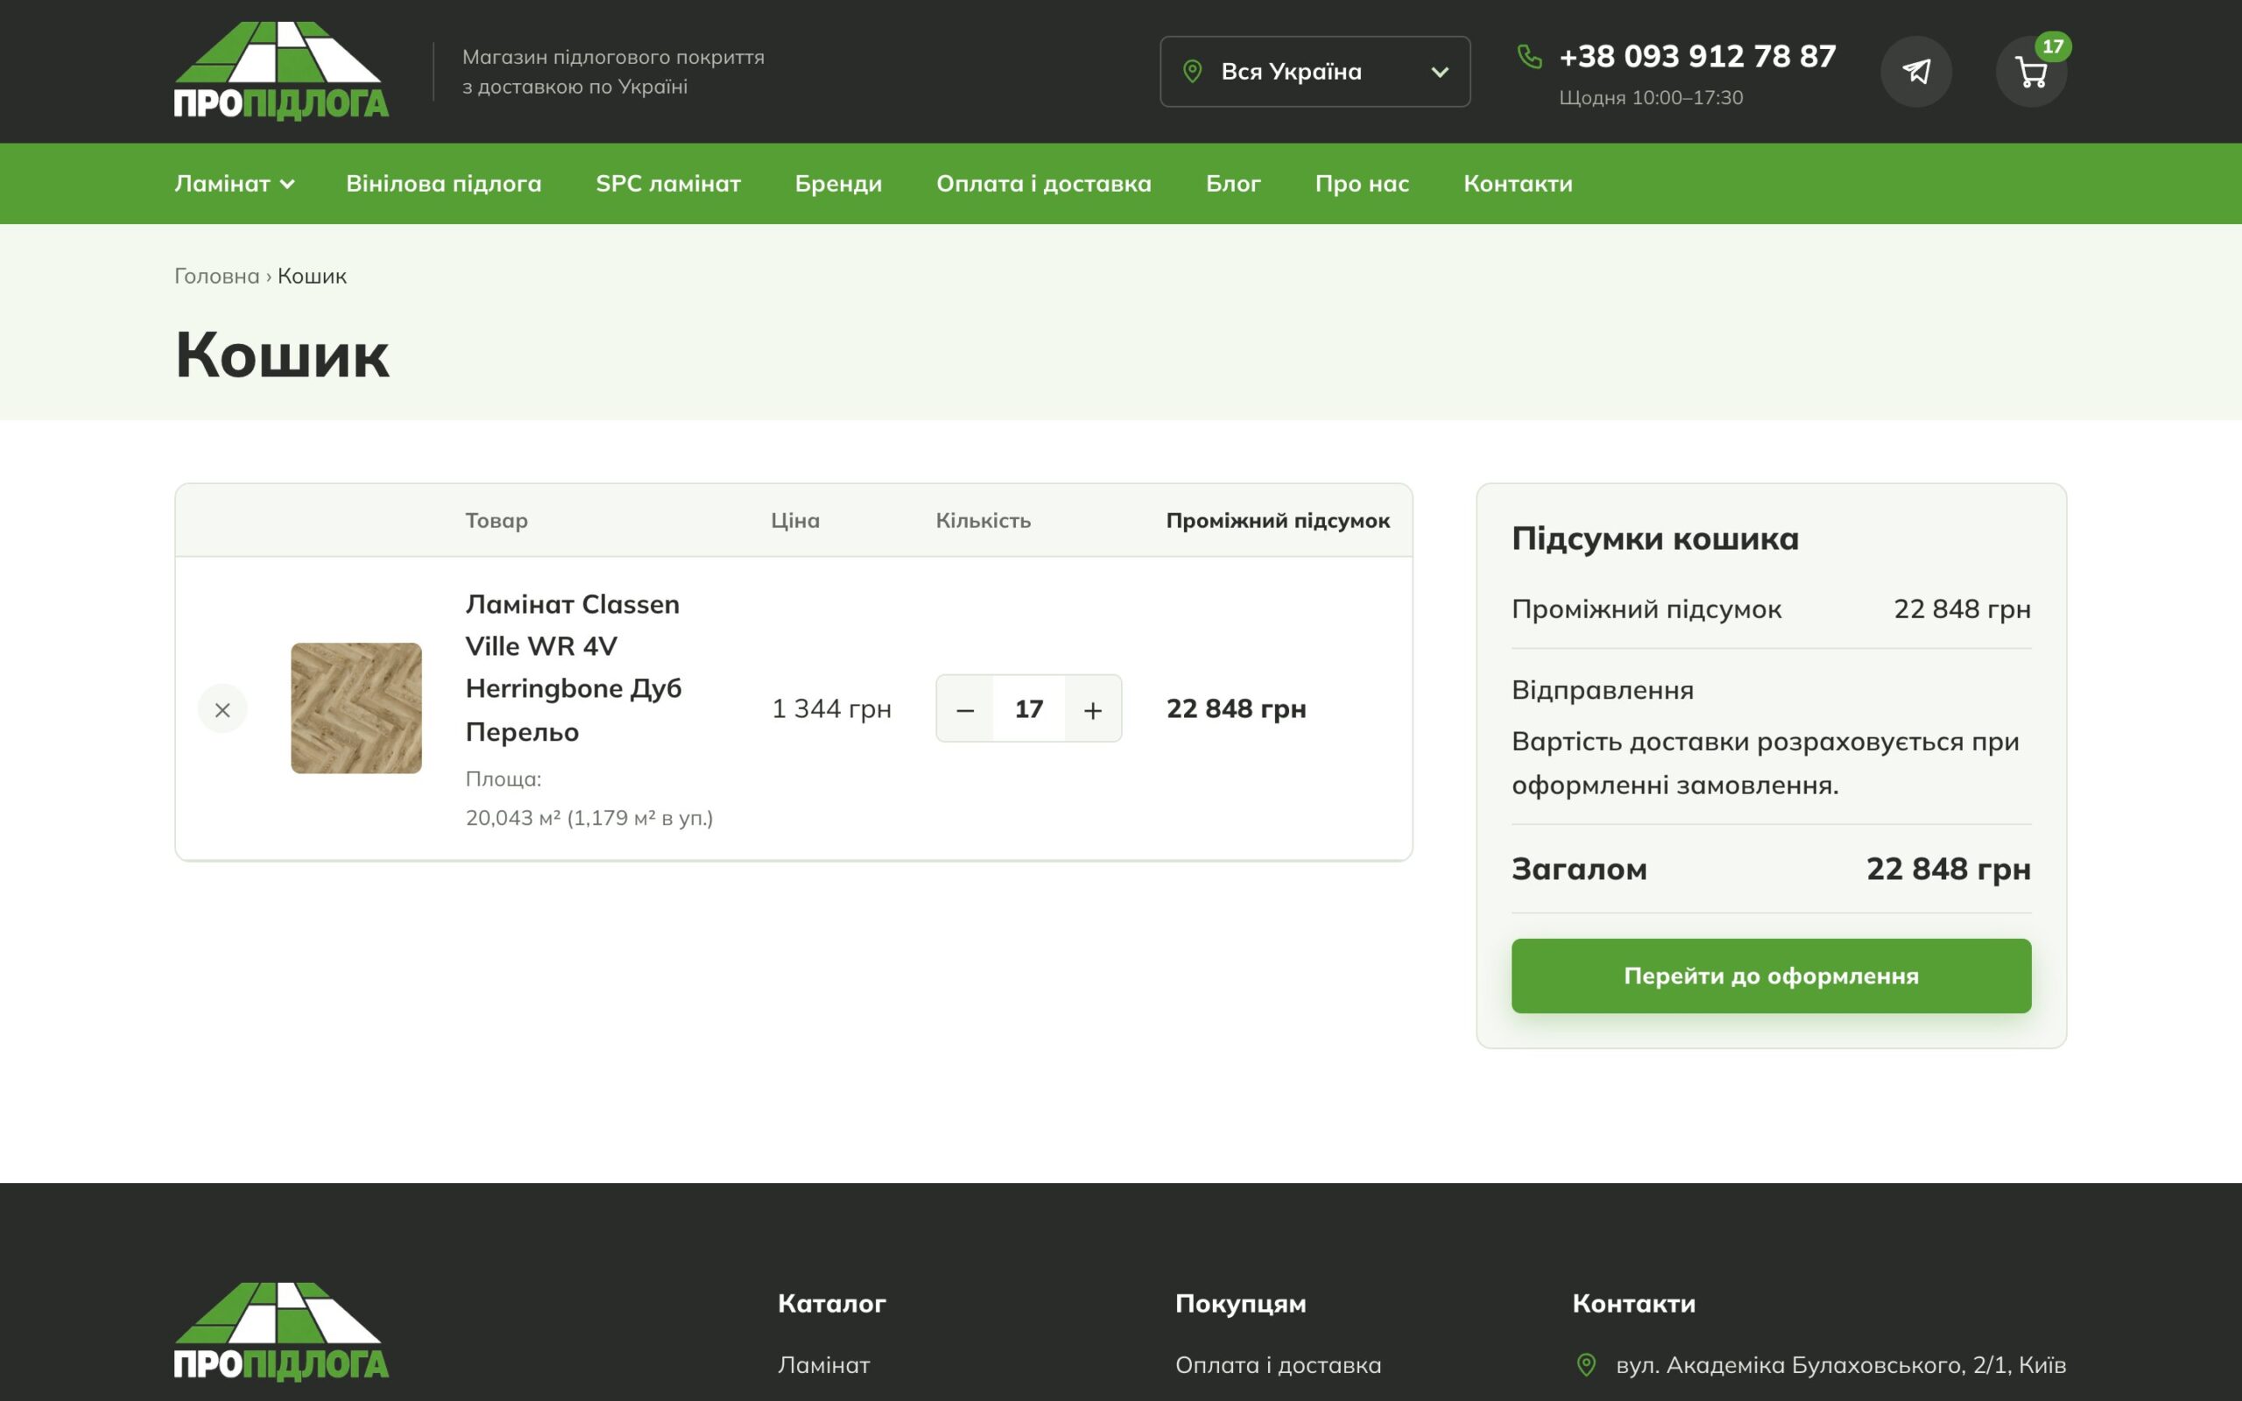Open Оплата і доставка in navigation bar
Viewport: 2242px width, 1401px height.
tap(1044, 184)
